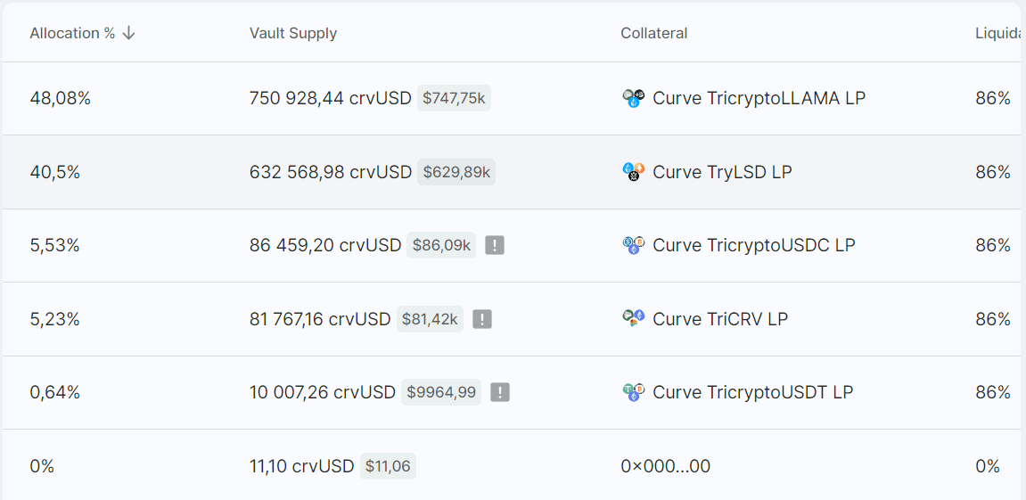Click the Curve TricryptoLLAMA LP token icon
The image size is (1026, 500).
click(x=633, y=99)
